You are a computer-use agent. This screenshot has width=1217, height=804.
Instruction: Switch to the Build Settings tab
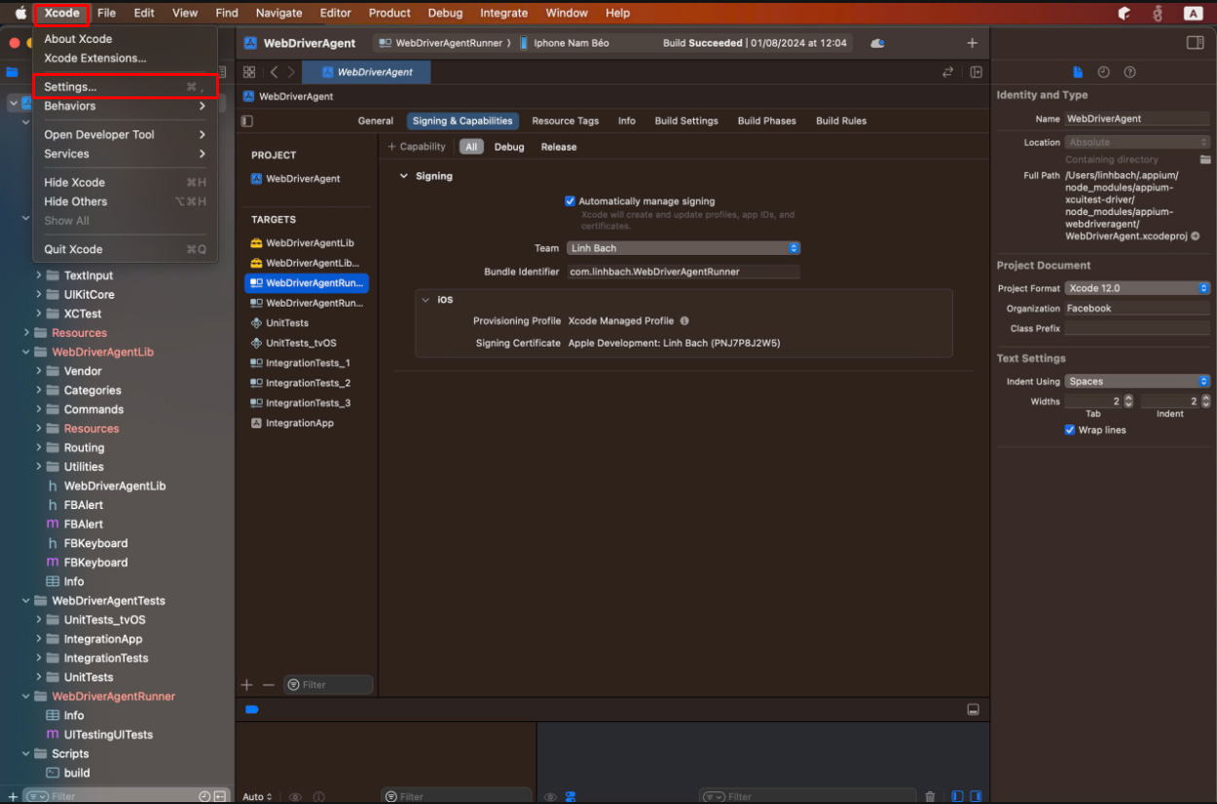point(685,121)
